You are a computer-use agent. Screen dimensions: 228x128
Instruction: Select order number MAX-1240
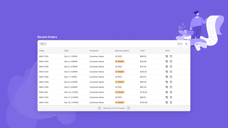point(44,87)
